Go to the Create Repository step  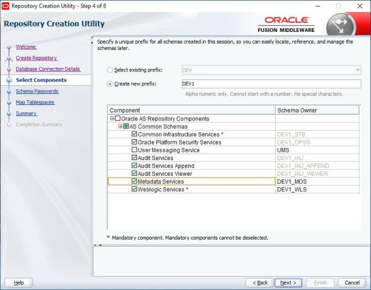point(37,58)
